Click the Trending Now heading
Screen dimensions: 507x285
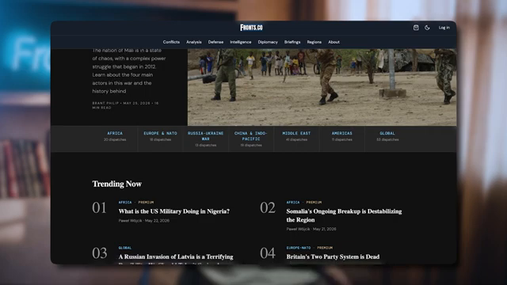point(116,184)
